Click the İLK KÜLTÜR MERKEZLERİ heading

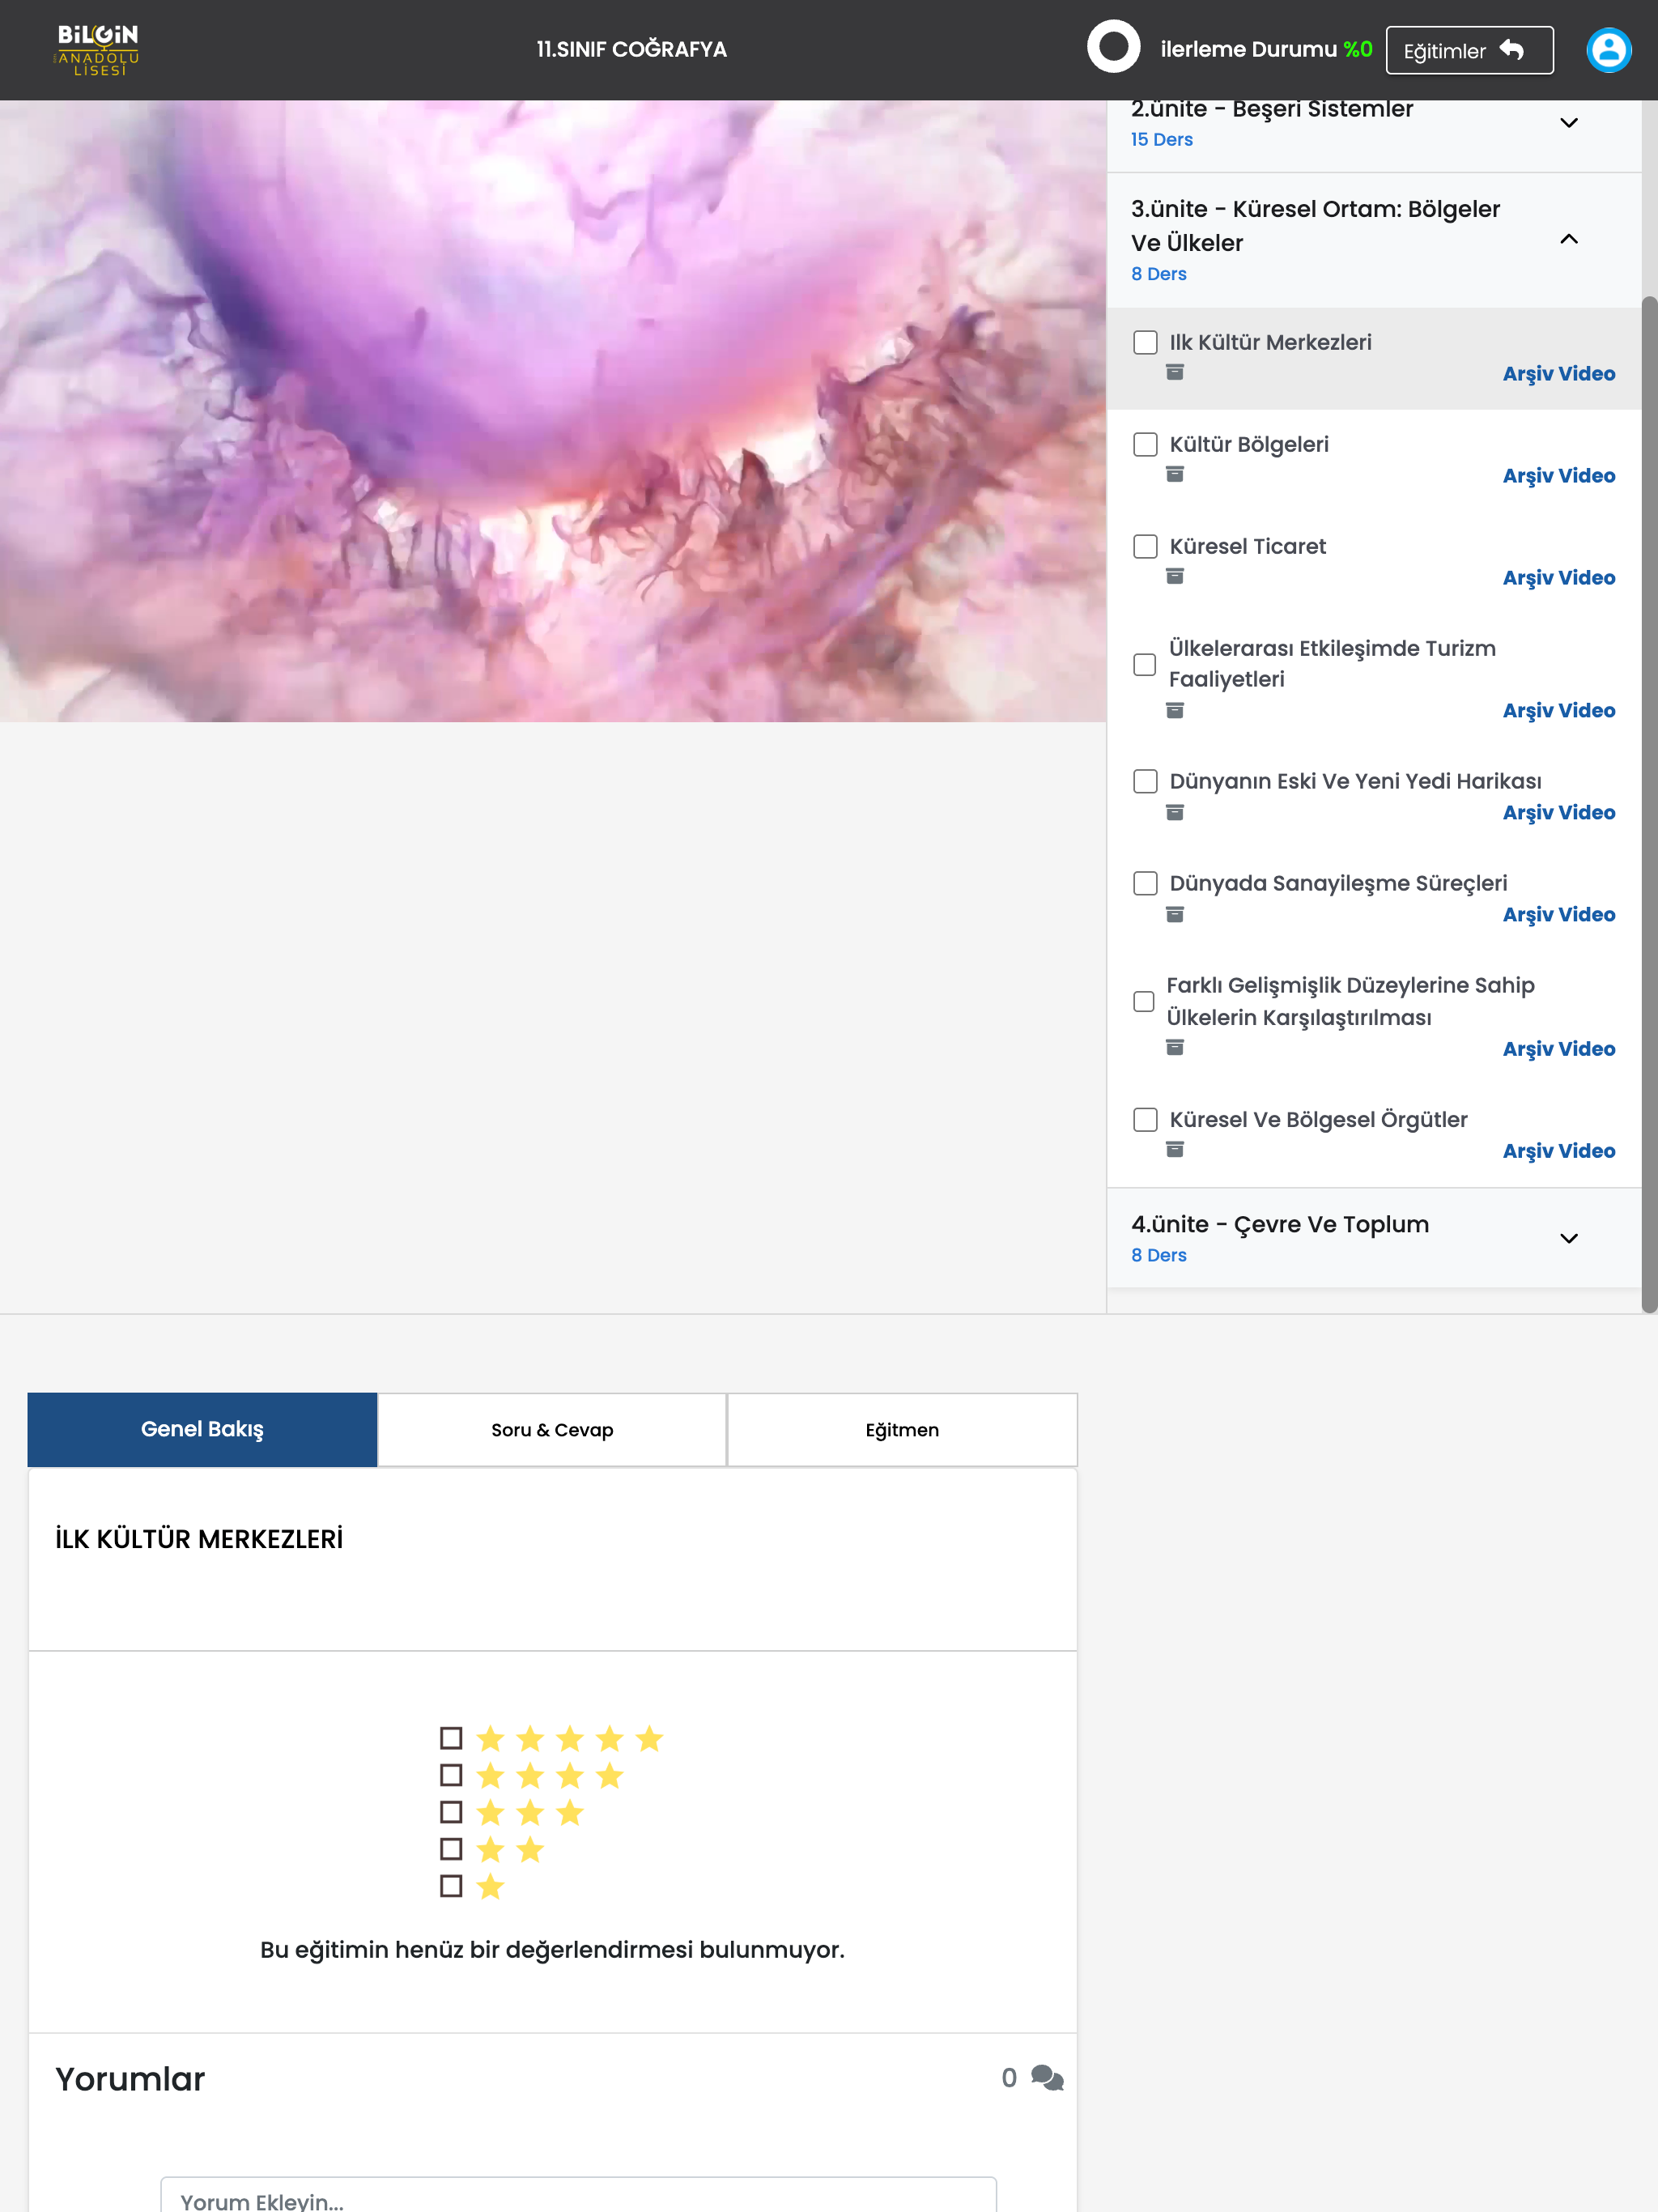pyautogui.click(x=199, y=1538)
